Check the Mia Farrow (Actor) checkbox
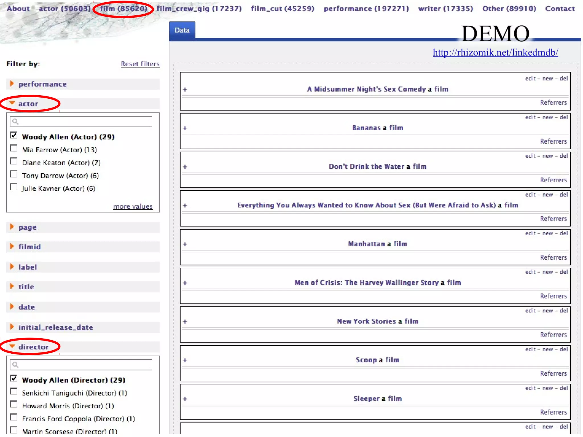The width and height of the screenshot is (583, 437). (x=14, y=149)
